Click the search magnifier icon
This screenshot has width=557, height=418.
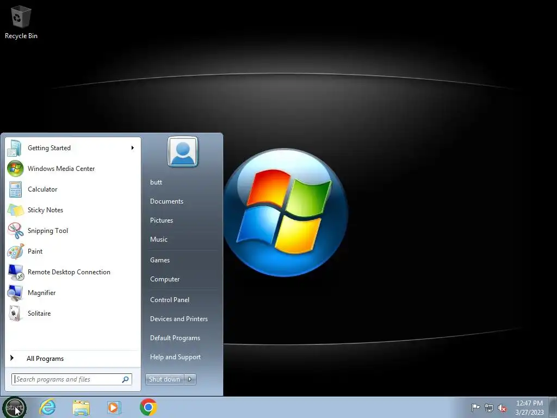point(126,379)
